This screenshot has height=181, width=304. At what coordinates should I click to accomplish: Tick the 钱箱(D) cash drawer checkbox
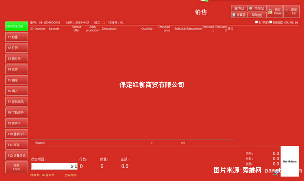coord(271,22)
